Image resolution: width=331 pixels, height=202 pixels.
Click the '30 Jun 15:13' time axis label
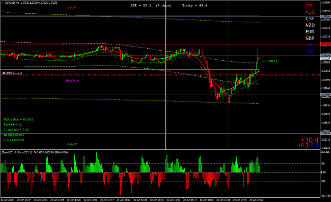point(124,200)
